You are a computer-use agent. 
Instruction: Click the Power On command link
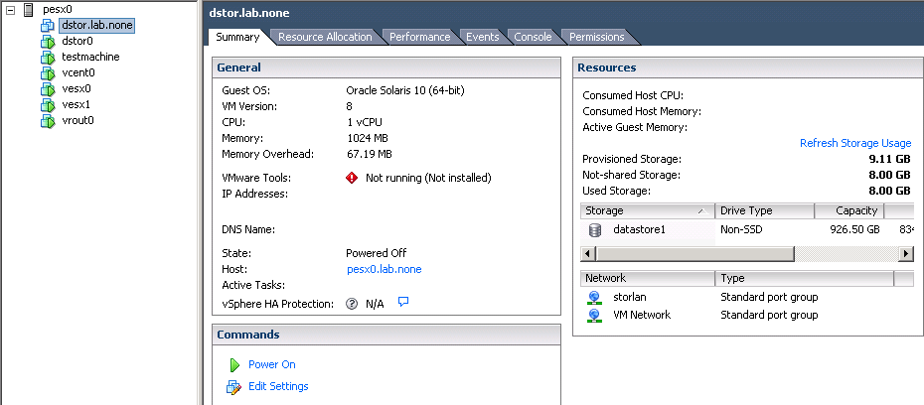271,364
